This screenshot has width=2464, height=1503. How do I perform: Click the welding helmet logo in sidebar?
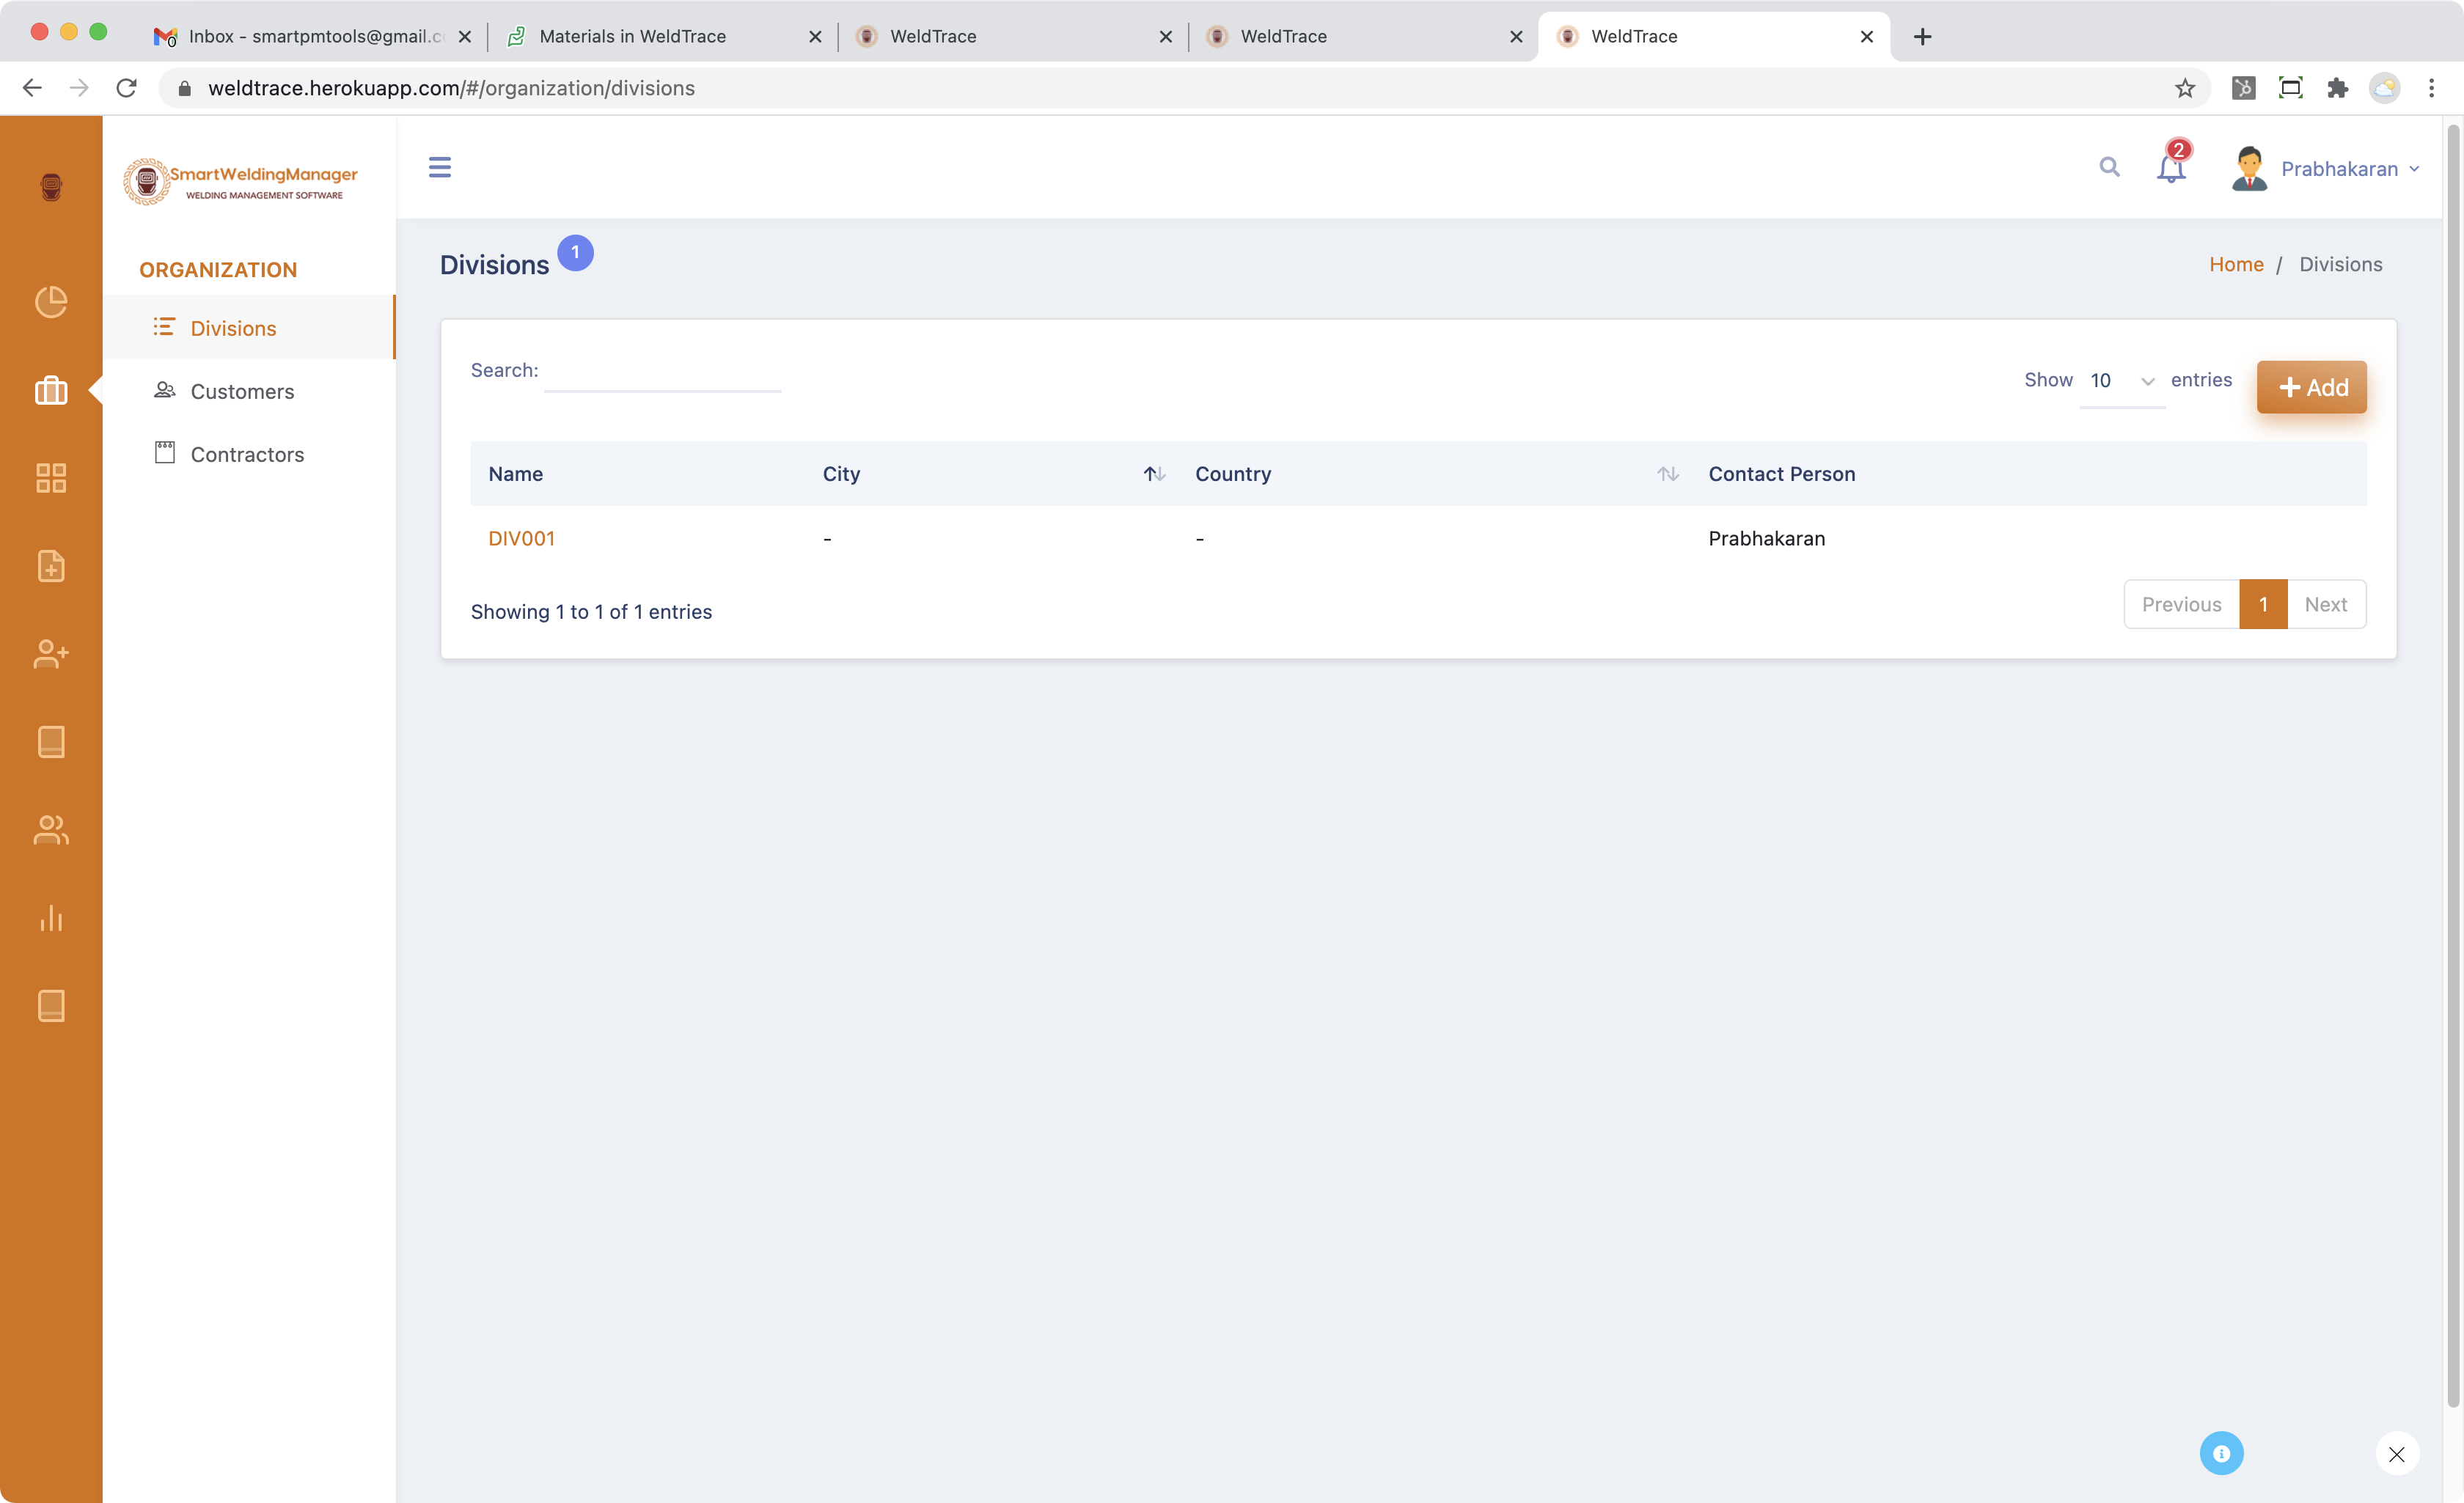(51, 186)
